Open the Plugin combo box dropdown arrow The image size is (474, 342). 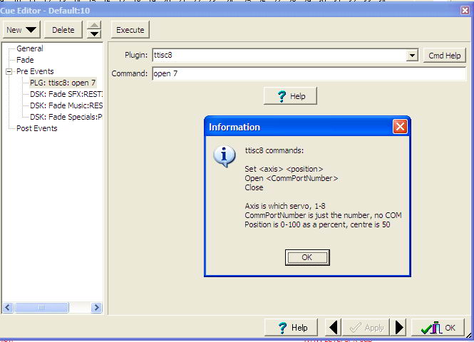pos(412,56)
